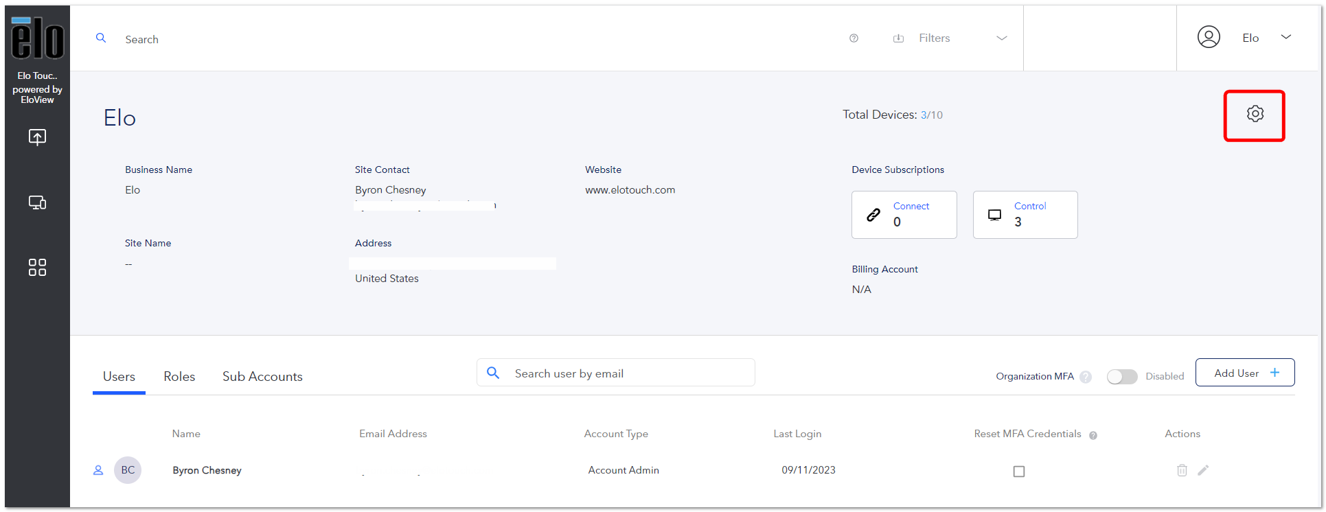Open the Control subscriptions link

click(1030, 206)
